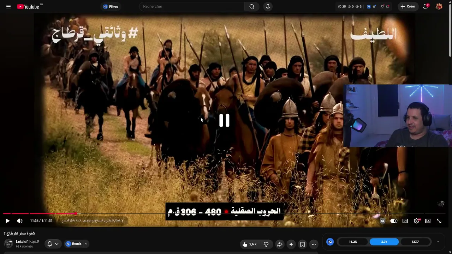Focus the Rechercher search field
452x254 pixels.
click(192, 7)
